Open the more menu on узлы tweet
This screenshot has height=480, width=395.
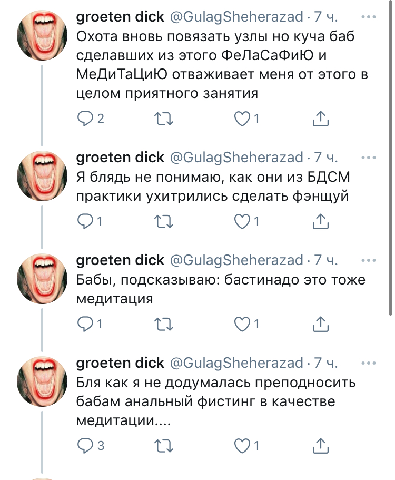pos(372,17)
